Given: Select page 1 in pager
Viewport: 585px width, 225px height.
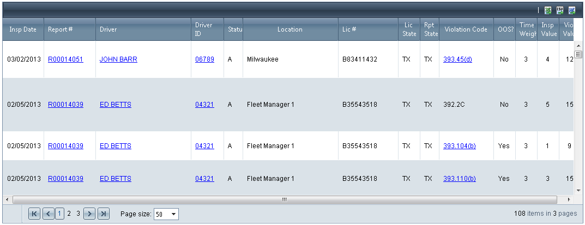Looking at the screenshot, I should click(x=59, y=214).
